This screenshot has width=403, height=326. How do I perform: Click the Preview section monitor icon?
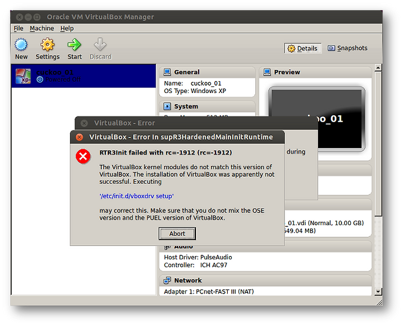pos(267,72)
